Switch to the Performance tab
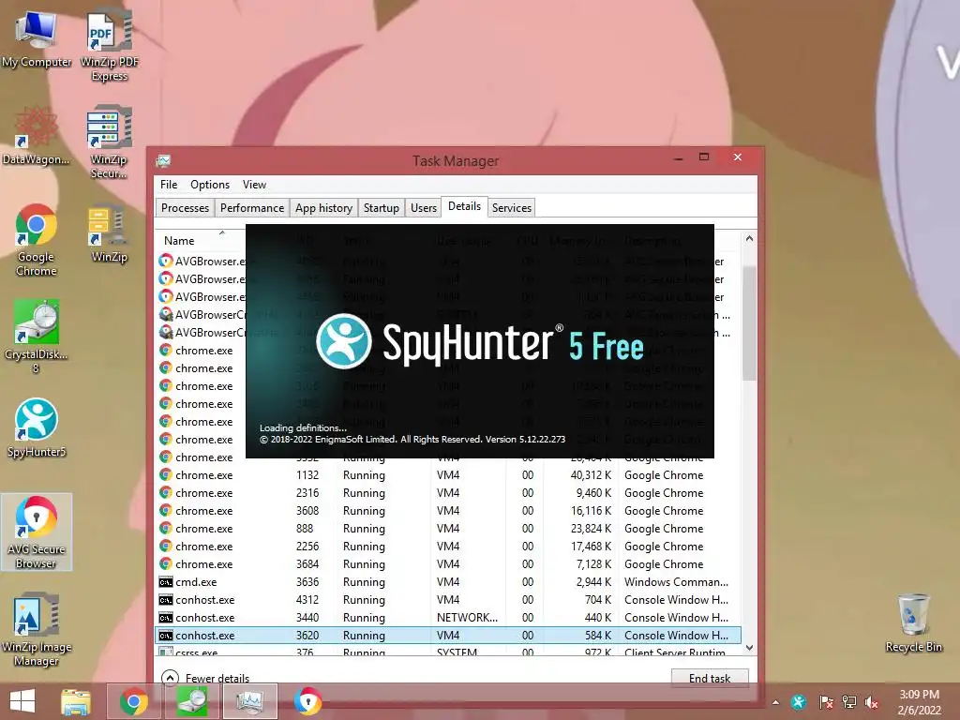 click(x=251, y=208)
